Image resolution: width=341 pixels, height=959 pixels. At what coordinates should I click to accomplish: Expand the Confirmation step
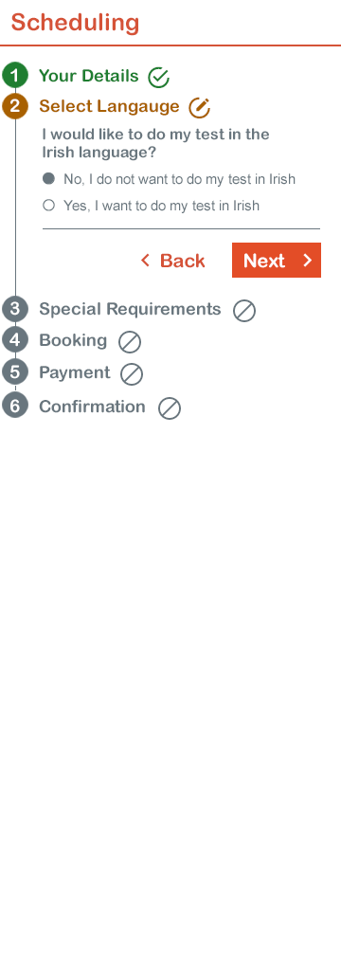tap(92, 407)
